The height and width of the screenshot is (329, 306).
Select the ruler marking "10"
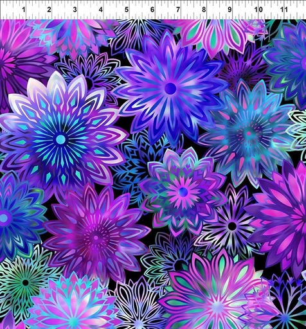click(258, 10)
